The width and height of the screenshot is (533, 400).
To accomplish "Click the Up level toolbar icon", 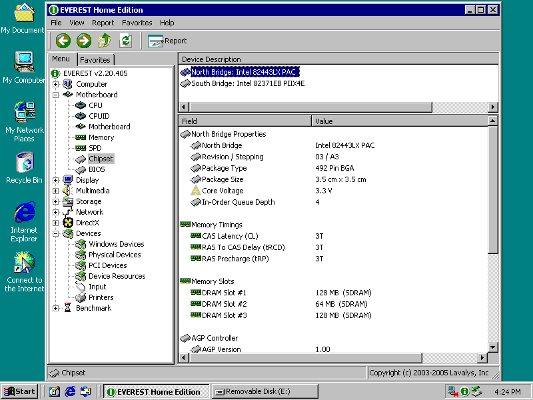I will click(105, 41).
